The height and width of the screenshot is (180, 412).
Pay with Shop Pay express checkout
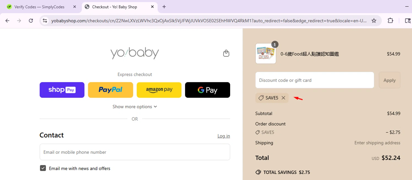click(x=62, y=90)
